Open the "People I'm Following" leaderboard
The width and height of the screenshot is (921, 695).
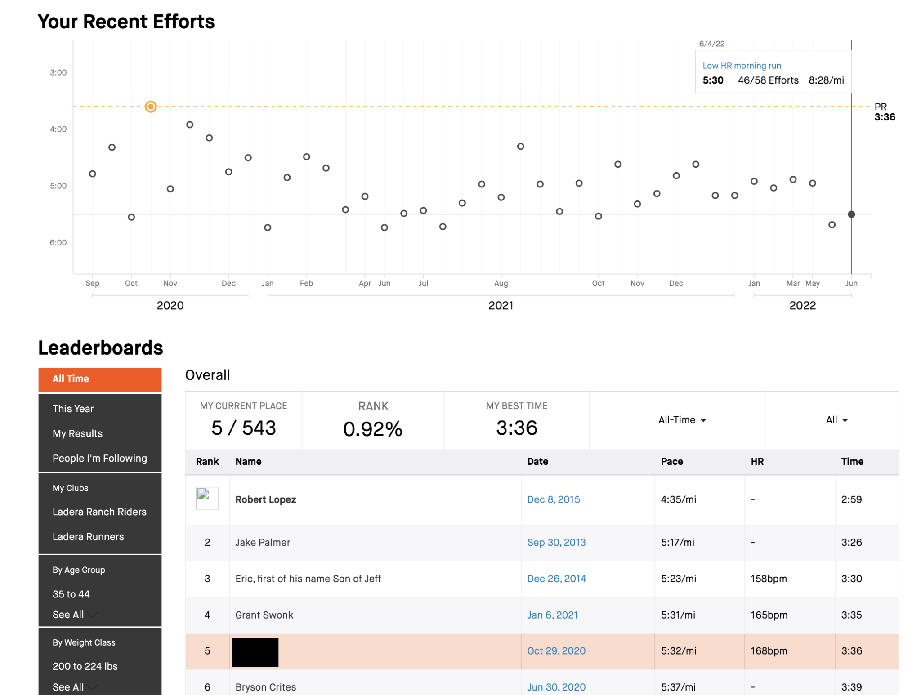[x=100, y=458]
